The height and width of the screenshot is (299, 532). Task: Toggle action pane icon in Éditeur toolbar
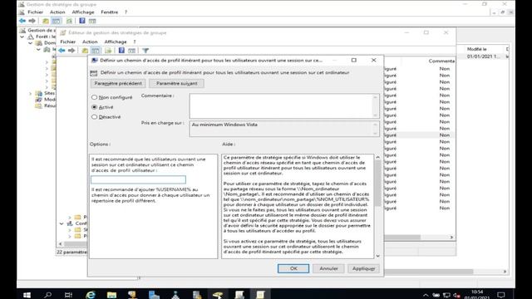131,51
